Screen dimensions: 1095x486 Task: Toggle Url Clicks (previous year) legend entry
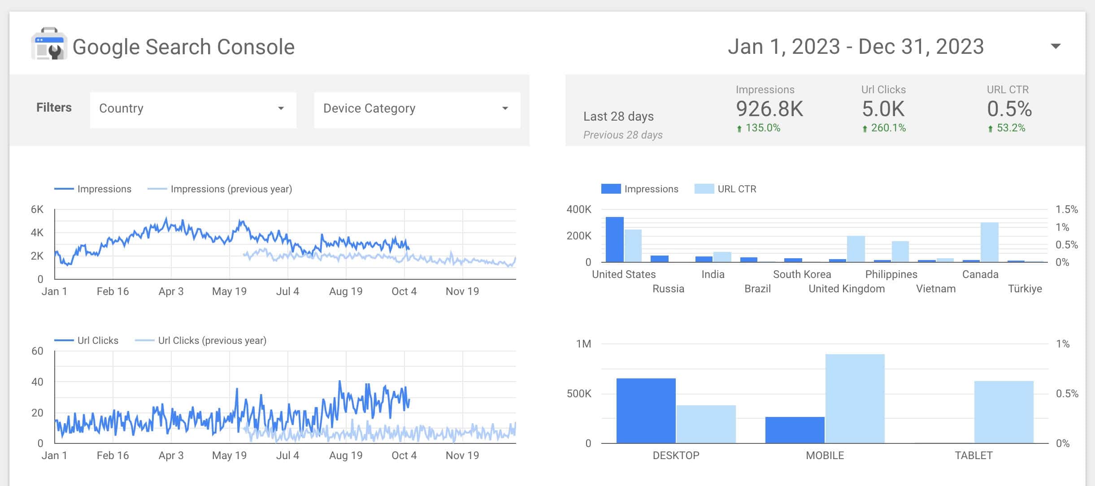pos(201,341)
